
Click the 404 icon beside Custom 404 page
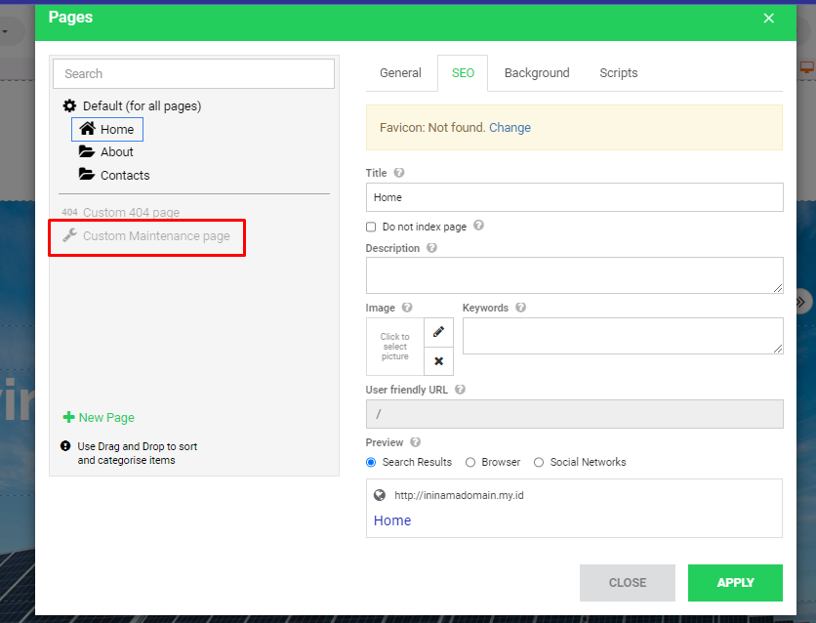(x=66, y=212)
